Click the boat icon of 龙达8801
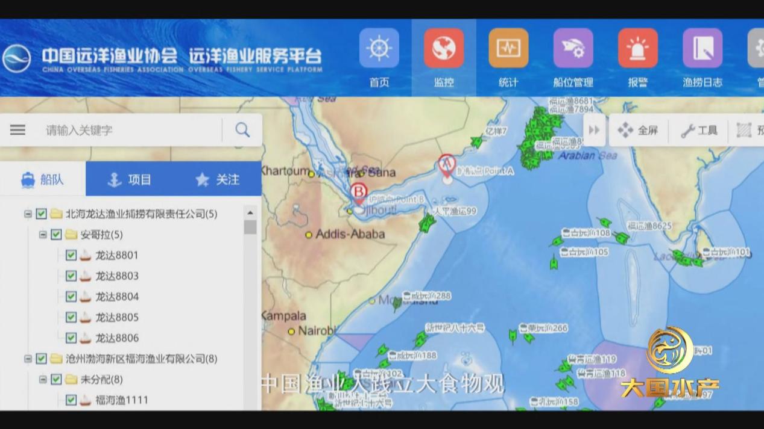Screen dimensions: 764x429 click(86, 255)
